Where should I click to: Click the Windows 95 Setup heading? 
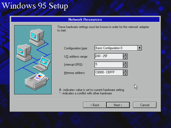point(35,6)
